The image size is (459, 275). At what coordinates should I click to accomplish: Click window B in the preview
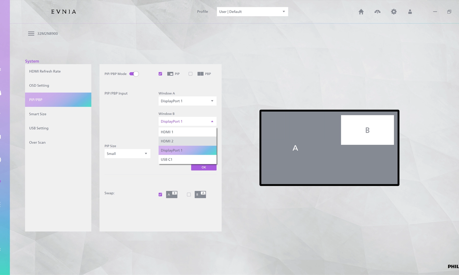pos(367,130)
